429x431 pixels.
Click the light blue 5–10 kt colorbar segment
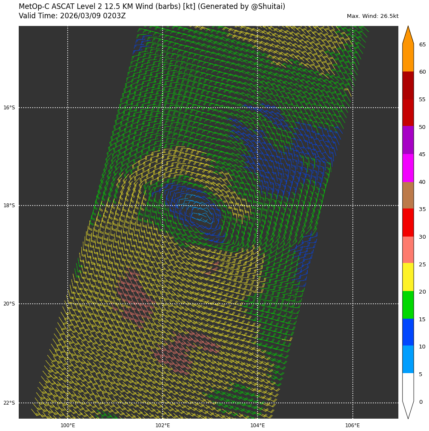[x=408, y=359]
